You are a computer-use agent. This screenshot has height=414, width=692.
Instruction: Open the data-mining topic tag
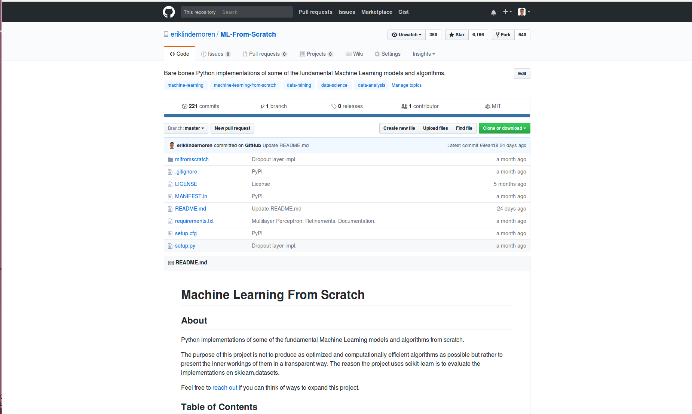(299, 85)
